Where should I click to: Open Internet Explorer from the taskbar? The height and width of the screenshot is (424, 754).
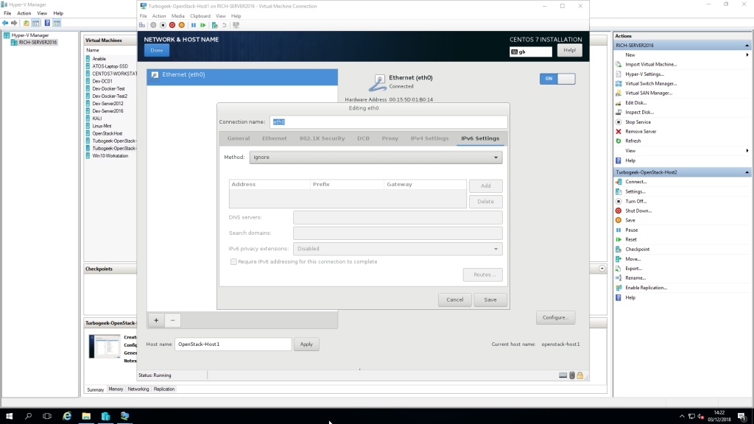pyautogui.click(x=66, y=416)
